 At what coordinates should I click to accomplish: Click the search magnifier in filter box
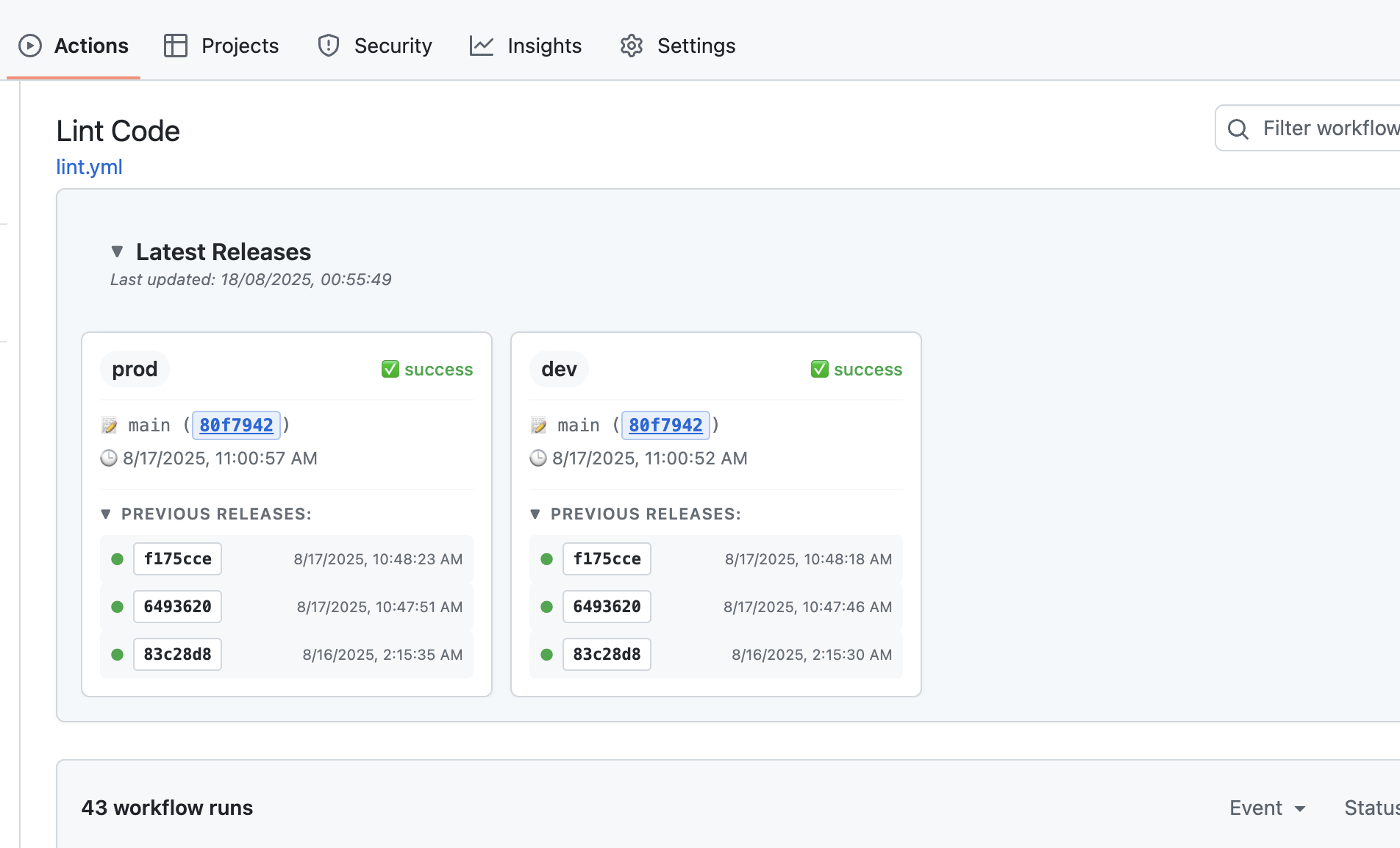pos(1237,128)
